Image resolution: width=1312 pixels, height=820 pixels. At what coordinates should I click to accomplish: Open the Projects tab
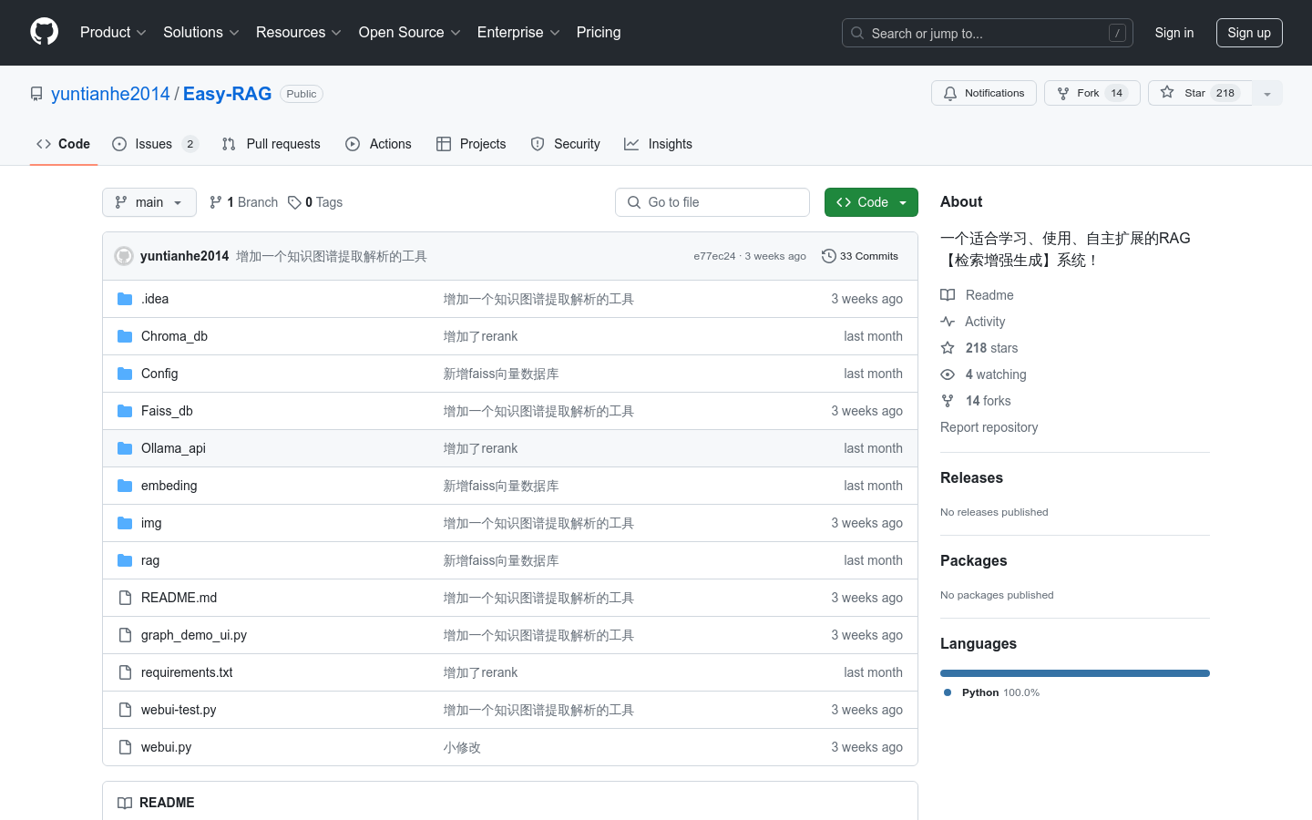(471, 144)
